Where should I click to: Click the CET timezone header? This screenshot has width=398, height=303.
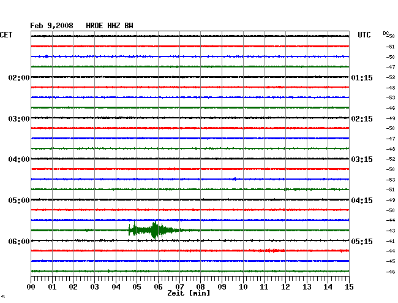[6, 35]
